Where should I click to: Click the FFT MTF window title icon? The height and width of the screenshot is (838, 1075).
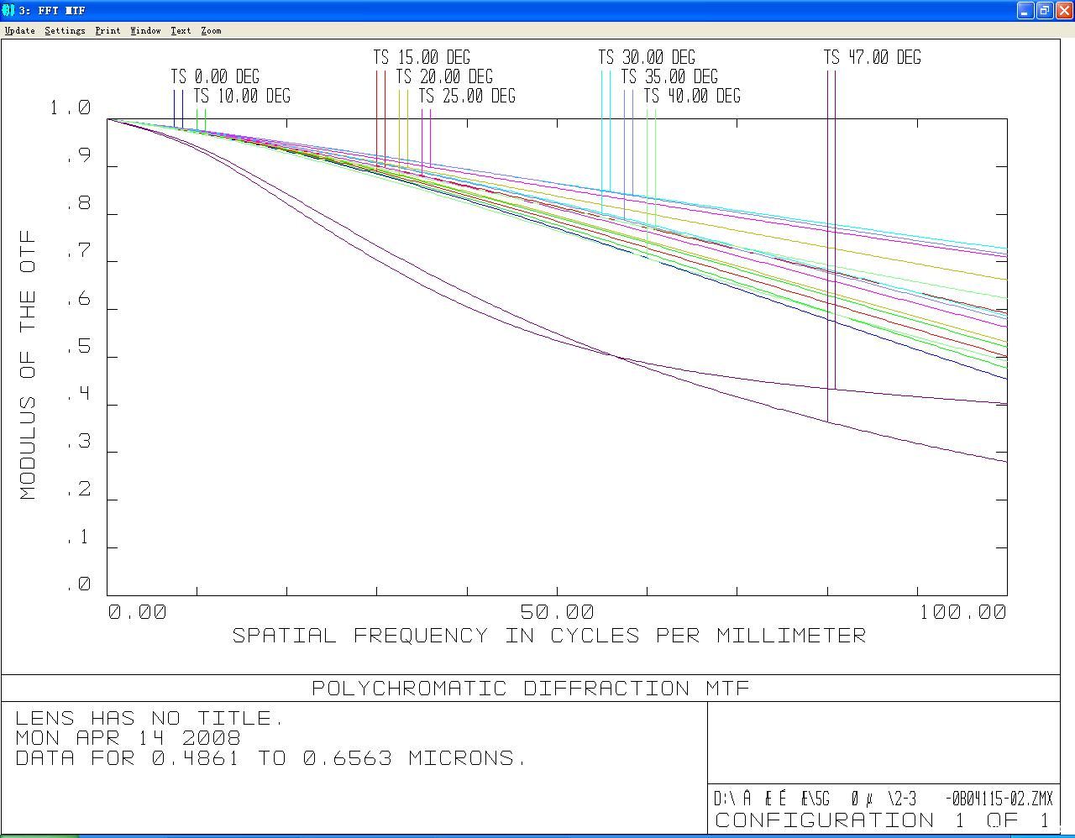pyautogui.click(x=8, y=10)
